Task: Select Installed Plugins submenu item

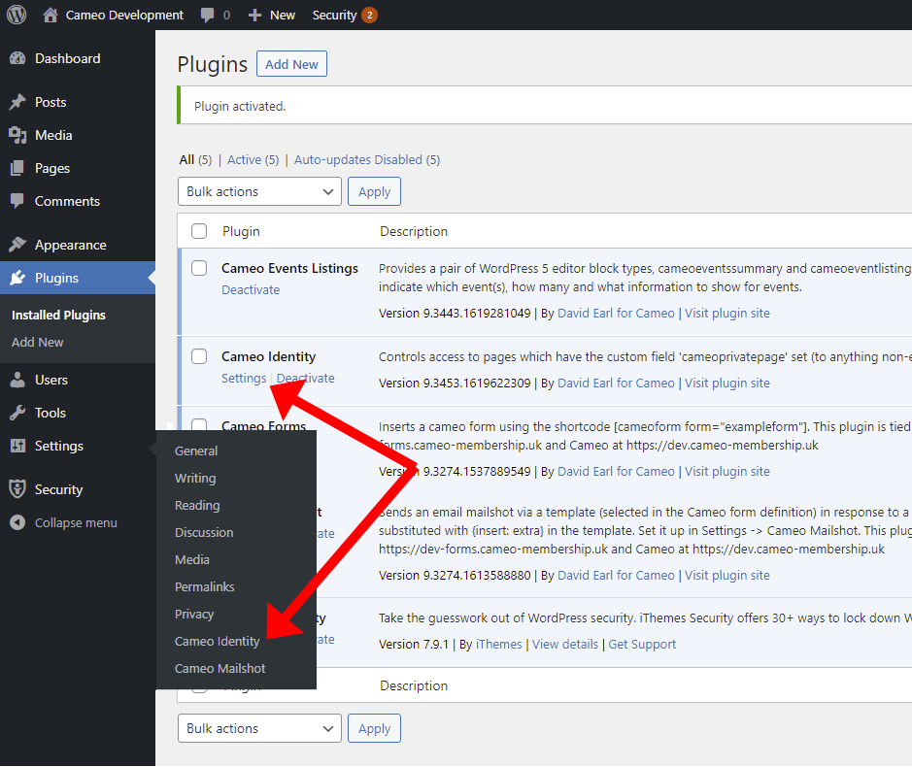Action: [58, 316]
